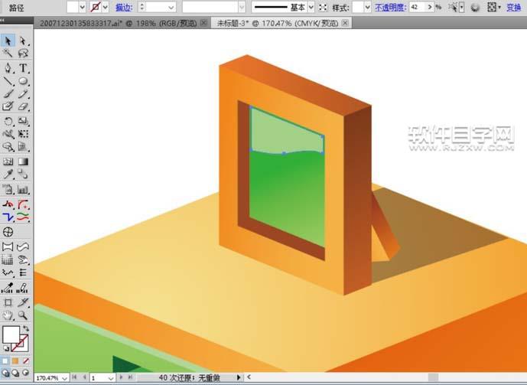Open the artboard number dropdown
This screenshot has width=527, height=385.
(x=111, y=378)
